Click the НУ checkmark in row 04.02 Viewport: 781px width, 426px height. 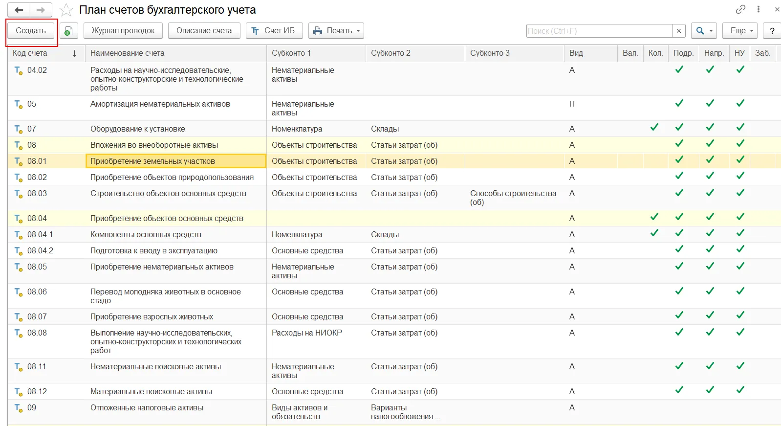(740, 69)
